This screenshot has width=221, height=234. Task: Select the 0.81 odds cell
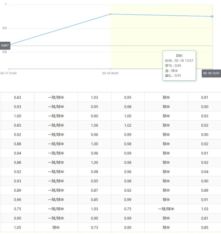[x=205, y=219]
